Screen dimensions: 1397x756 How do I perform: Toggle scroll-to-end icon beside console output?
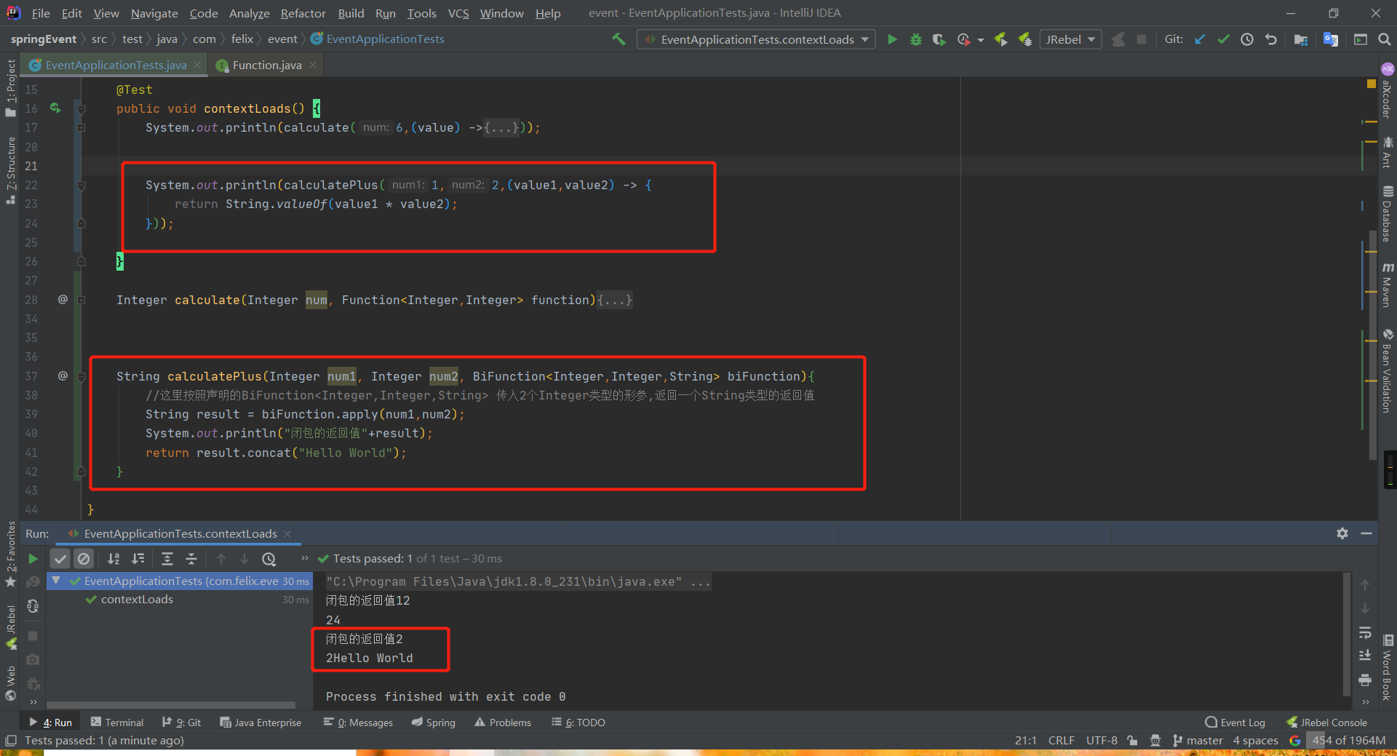(x=1365, y=656)
